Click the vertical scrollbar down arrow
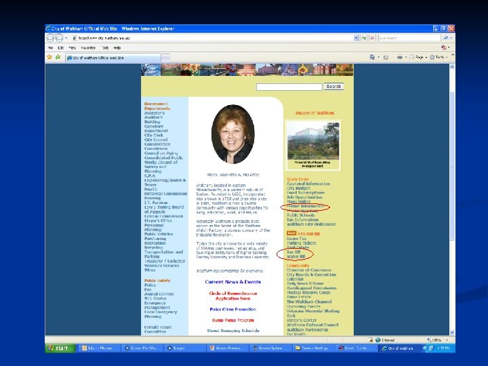Screen dimensions: 488x366 click(x=452, y=332)
